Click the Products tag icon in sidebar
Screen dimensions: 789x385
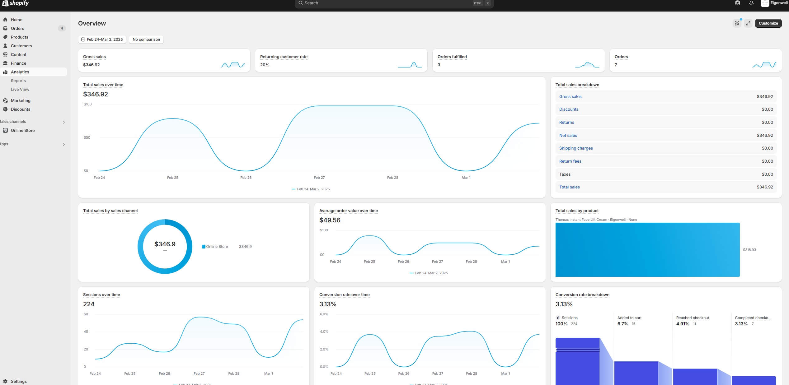point(5,37)
